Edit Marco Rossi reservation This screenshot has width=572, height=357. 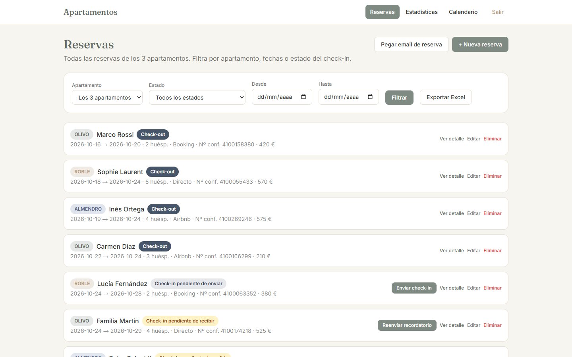473,139
